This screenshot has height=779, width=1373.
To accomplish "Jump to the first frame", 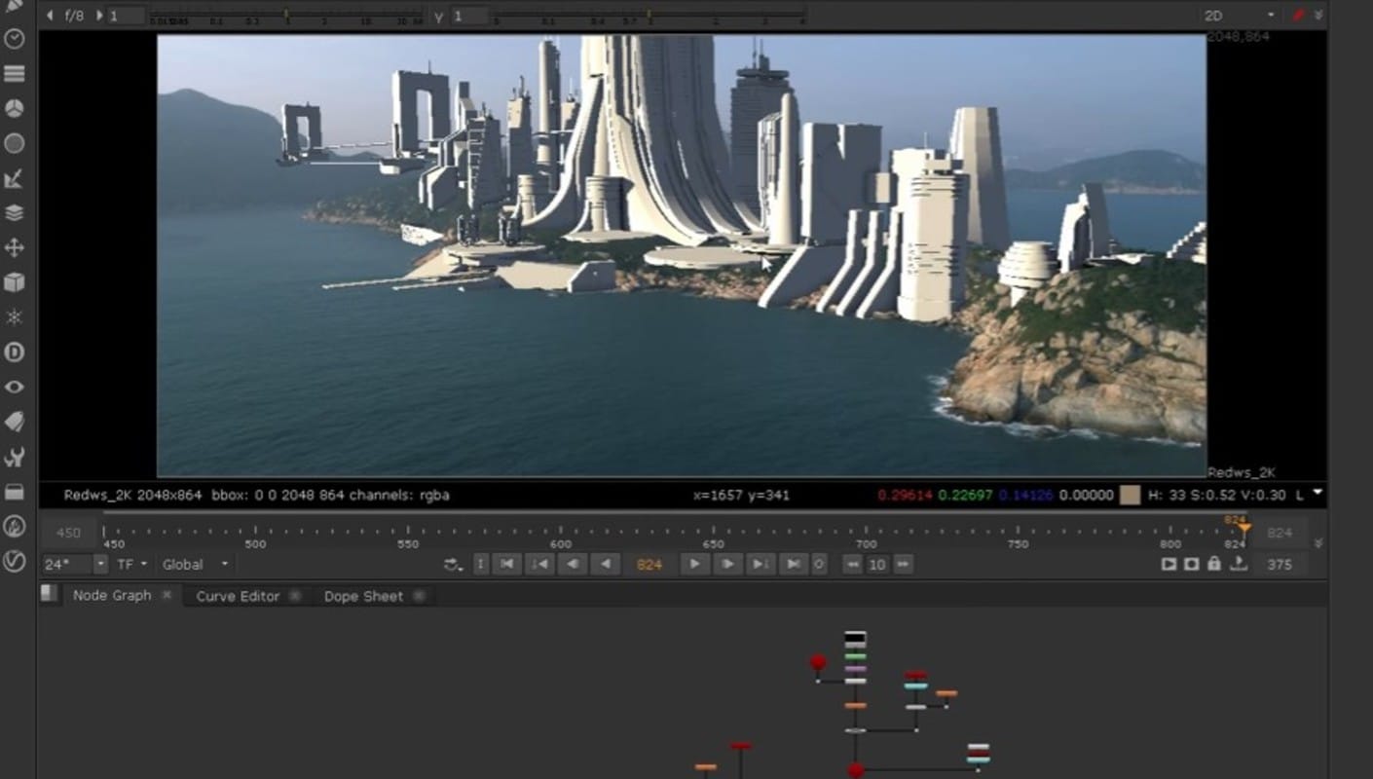I will [x=507, y=564].
